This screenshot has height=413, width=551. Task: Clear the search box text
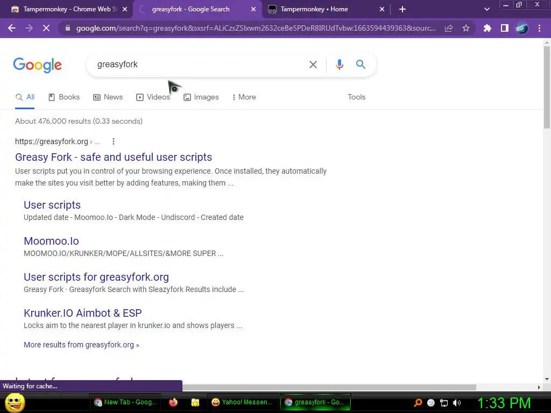tap(313, 65)
